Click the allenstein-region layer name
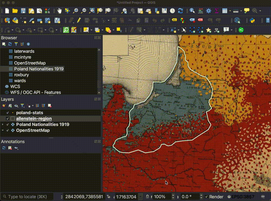Image resolution: width=271 pixels, height=201 pixels. [x=34, y=119]
